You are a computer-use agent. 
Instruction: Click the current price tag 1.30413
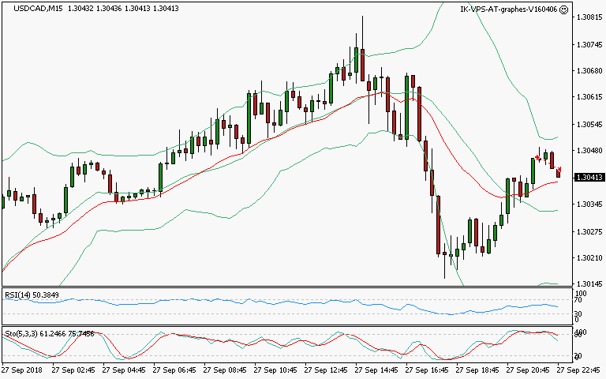(x=589, y=178)
